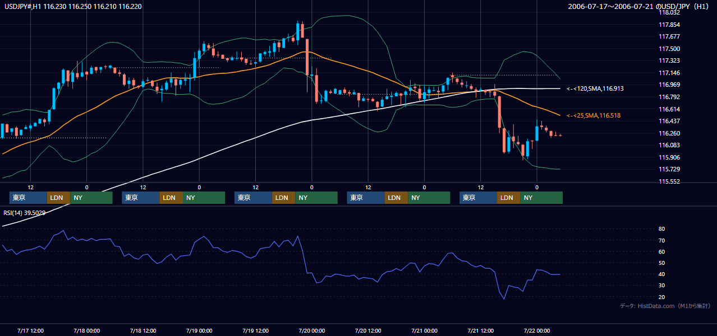Click price axis label 116.260

[670, 133]
